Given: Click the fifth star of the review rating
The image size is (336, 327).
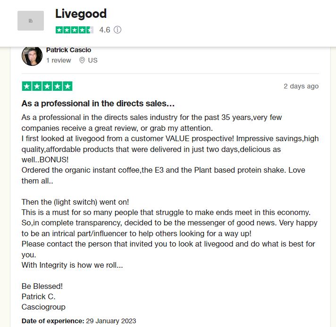Looking at the screenshot, I should pyautogui.click(x=67, y=86).
